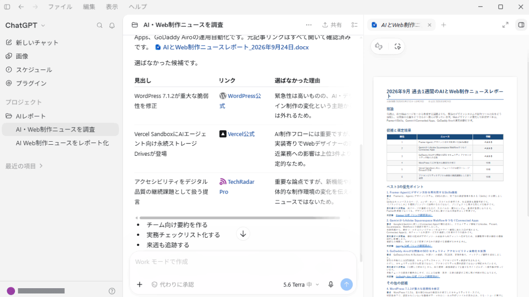Open chat search magnifier icon
The height and width of the screenshot is (297, 529).
[x=100, y=26]
